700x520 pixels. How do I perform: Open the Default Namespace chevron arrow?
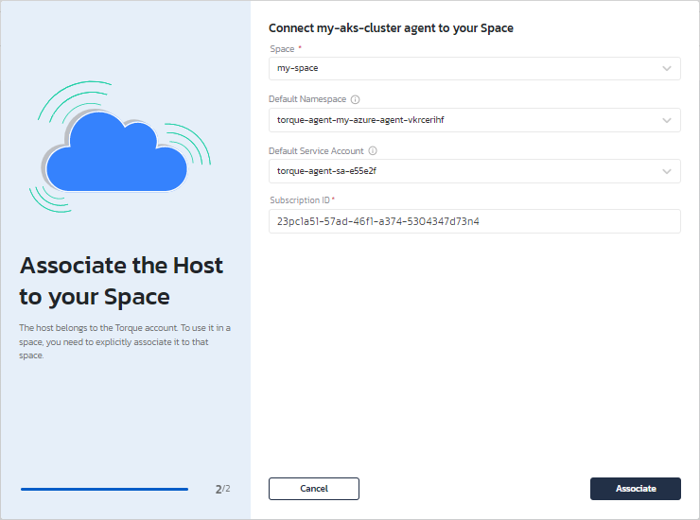[x=667, y=120]
